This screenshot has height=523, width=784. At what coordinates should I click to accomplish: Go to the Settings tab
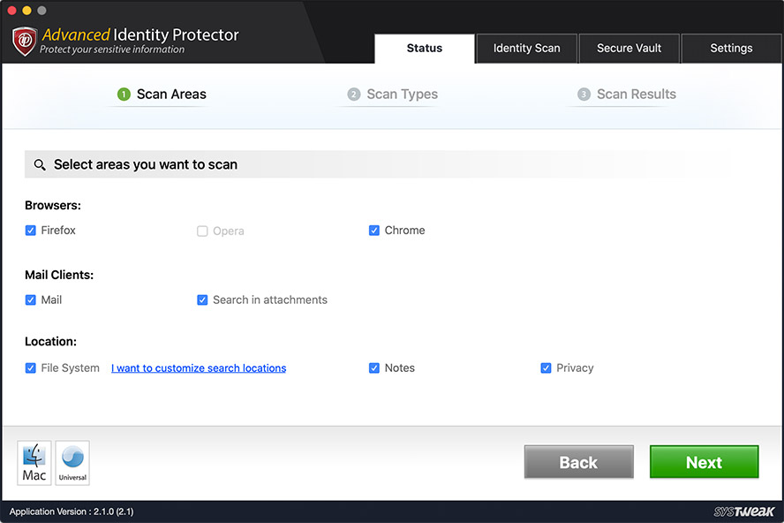tap(732, 49)
